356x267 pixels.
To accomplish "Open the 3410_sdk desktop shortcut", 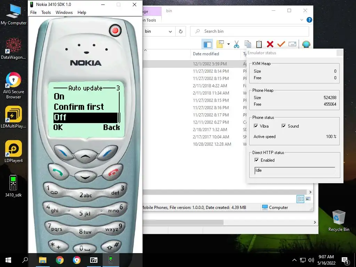I will [x=13, y=186].
